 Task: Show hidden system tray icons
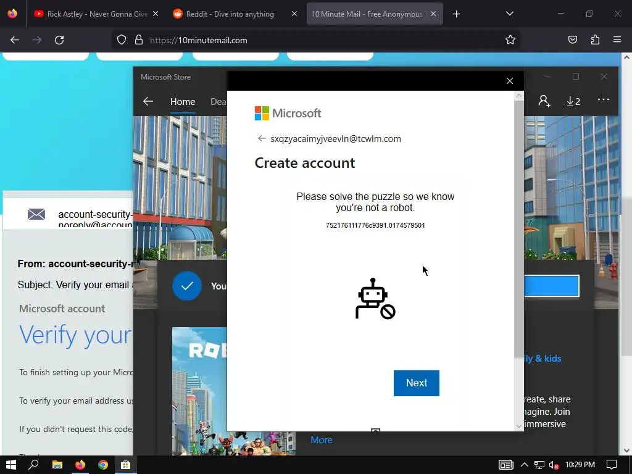coord(525,465)
